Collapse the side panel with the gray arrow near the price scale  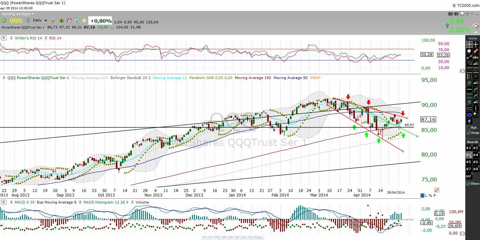[462, 71]
